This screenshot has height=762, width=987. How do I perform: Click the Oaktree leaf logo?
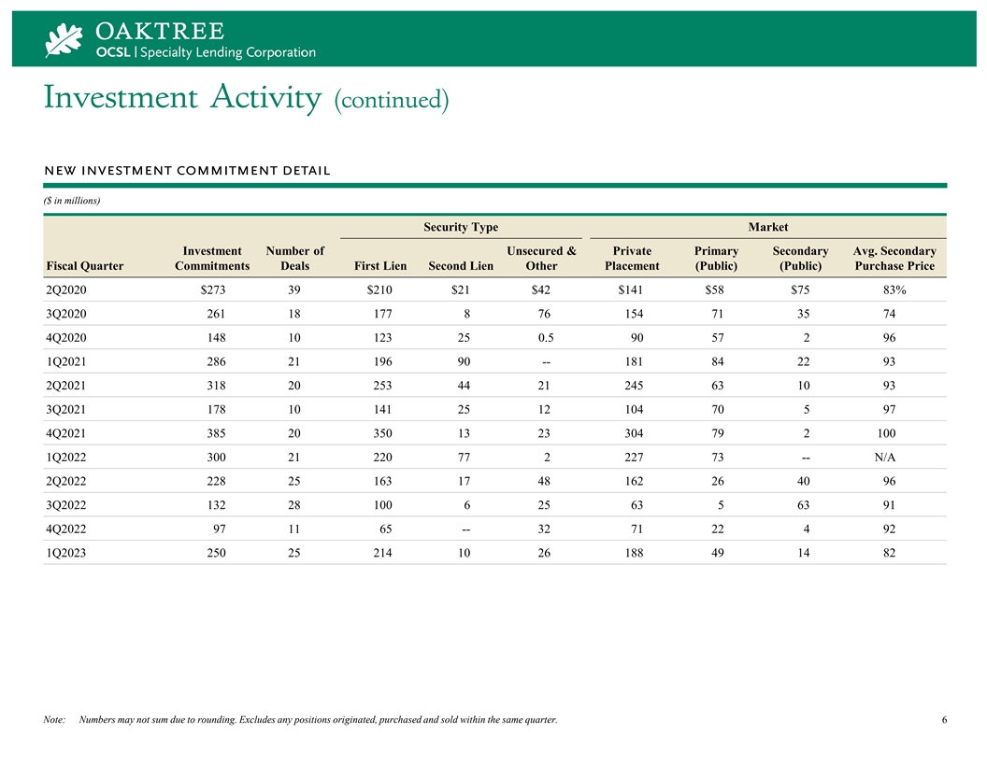[64, 40]
